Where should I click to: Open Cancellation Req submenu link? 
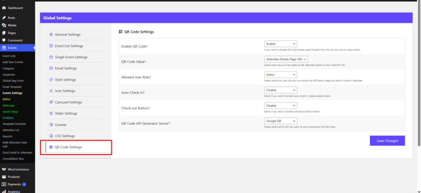[13, 159]
